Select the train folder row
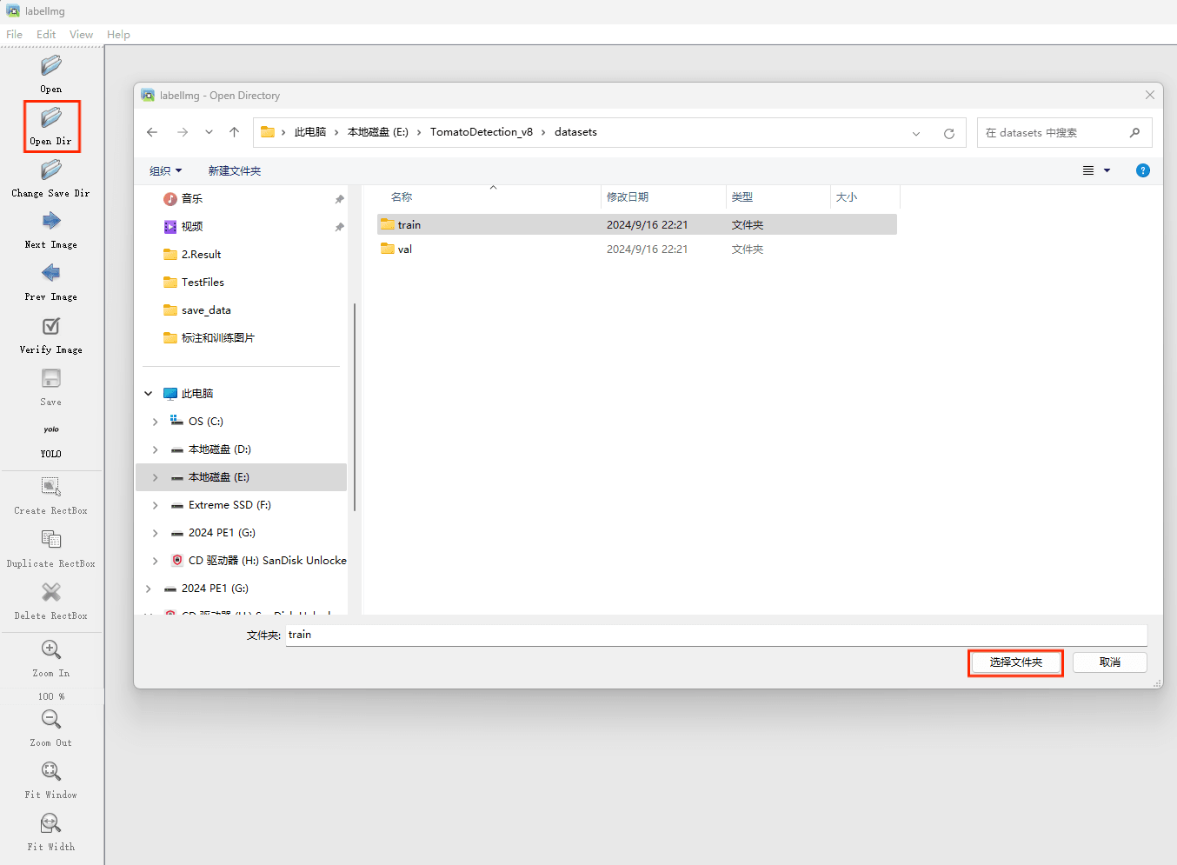 (x=637, y=224)
